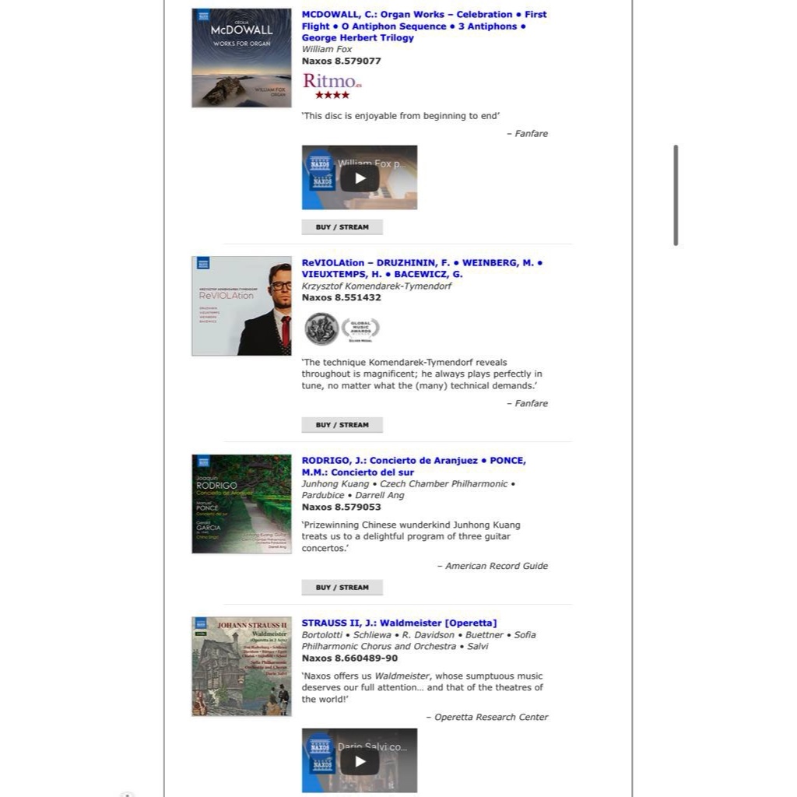Viewport: 797px width, 797px height.
Task: Open the Strauss II Waldmeister Operetta link
Action: (x=399, y=623)
